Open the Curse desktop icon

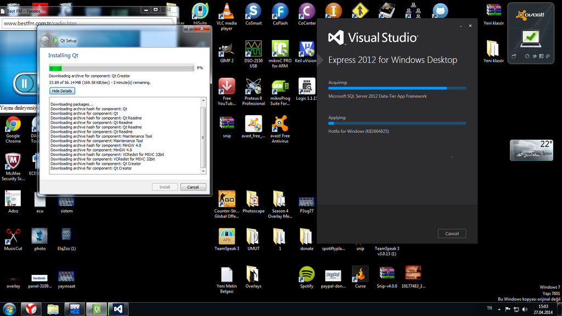tap(360, 277)
